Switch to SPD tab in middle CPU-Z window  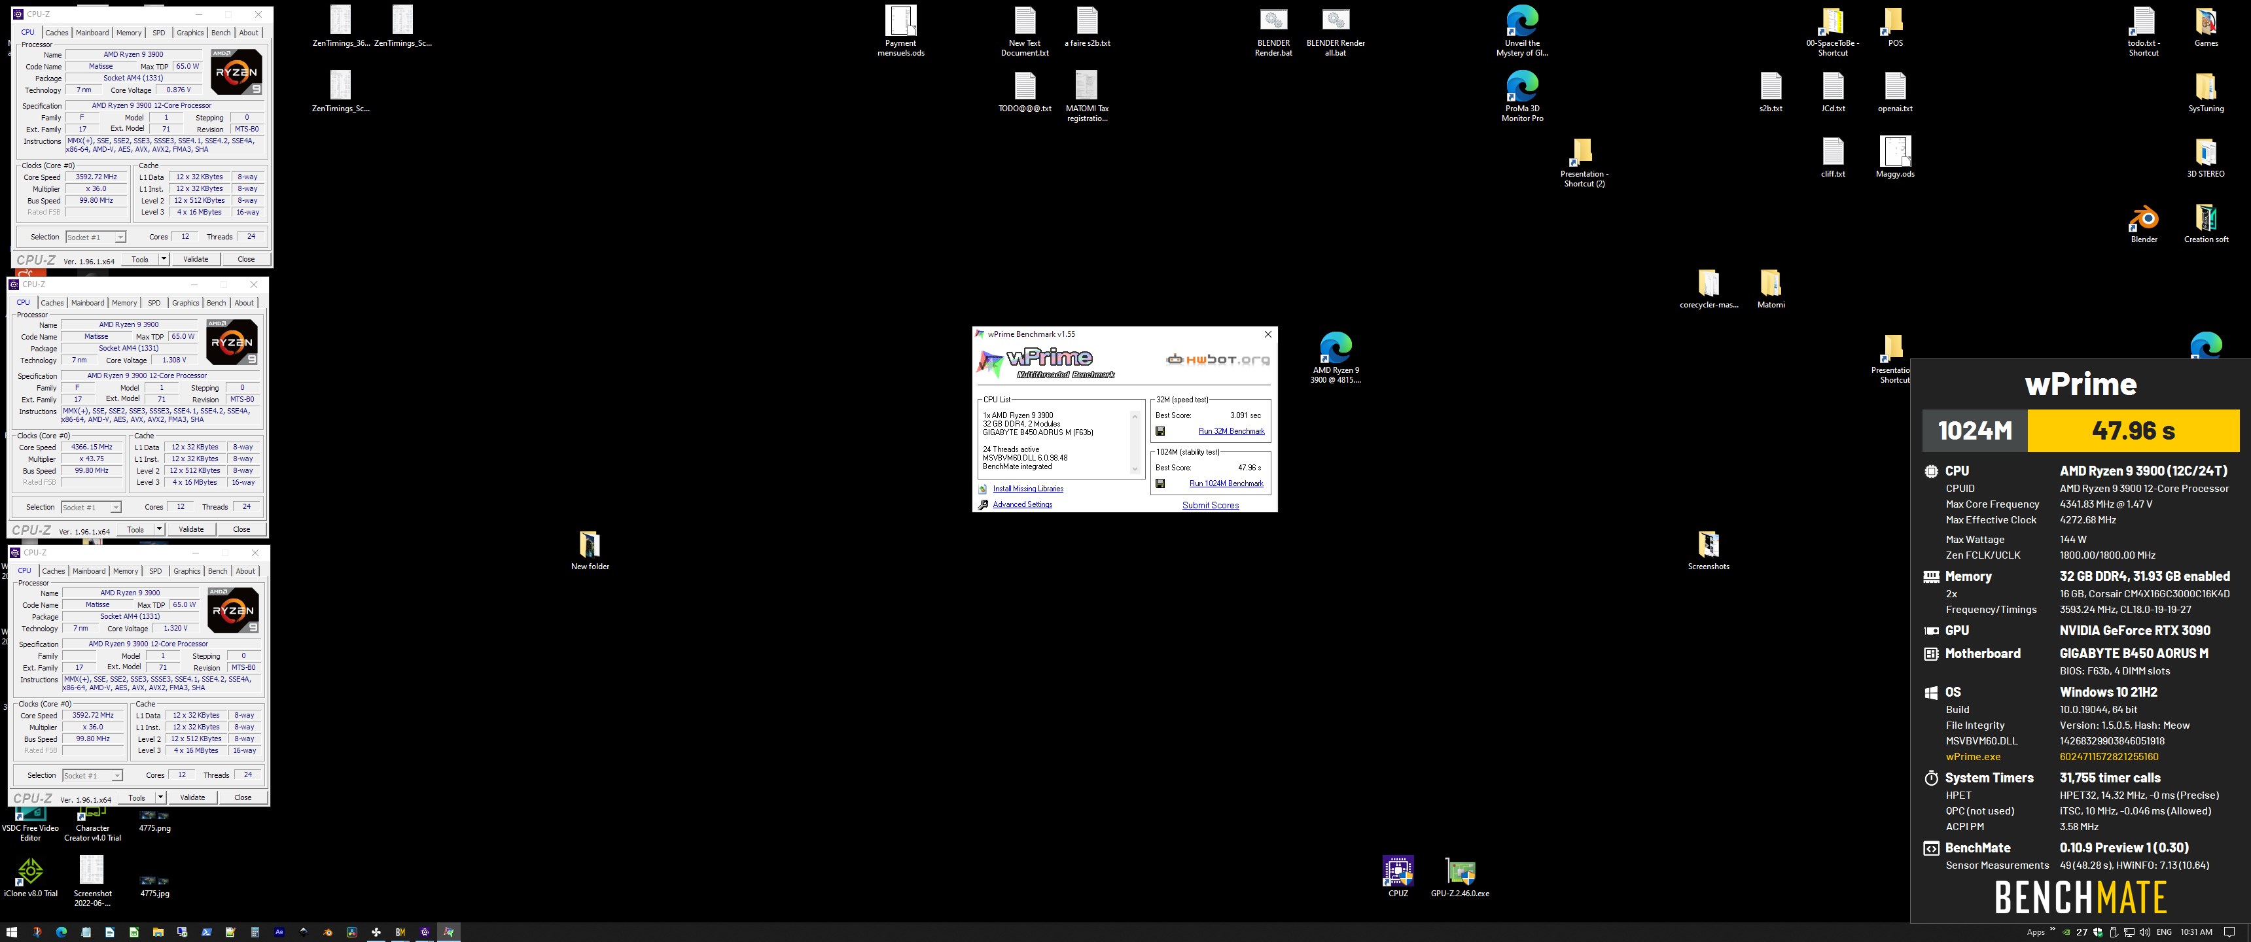154,302
